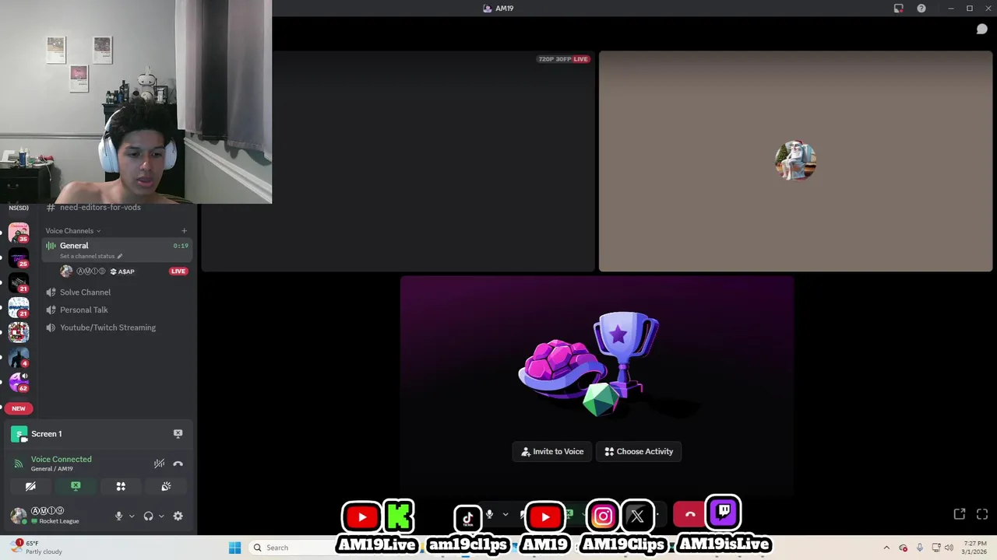The height and width of the screenshot is (560, 997).
Task: Toggle the mic button in the call controls bar
Action: pyautogui.click(x=489, y=514)
